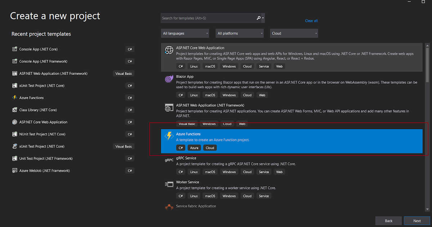Click the Clear all link
This screenshot has width=432, height=227.
pyautogui.click(x=311, y=21)
